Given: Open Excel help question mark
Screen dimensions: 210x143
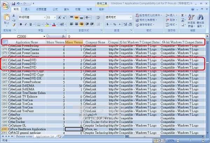Looking at the screenshot, I should (192, 9).
